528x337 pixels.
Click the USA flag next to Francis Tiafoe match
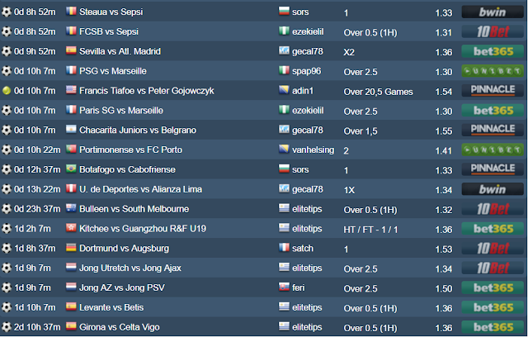(71, 91)
